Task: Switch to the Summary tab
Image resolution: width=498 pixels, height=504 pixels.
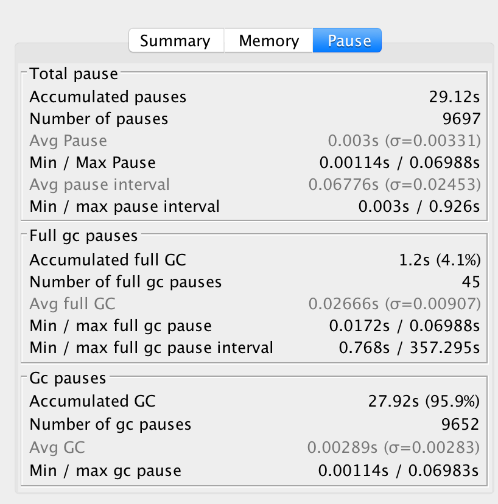Action: coord(175,41)
